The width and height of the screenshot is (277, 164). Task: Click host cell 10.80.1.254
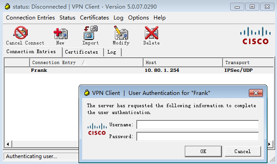point(162,70)
